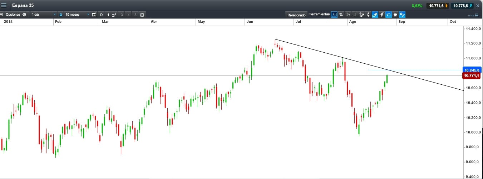Print the chart
The image size is (483, 179).
(395, 15)
